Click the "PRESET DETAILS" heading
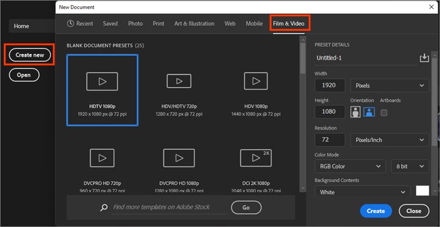Viewport: 440px width, 227px height. click(x=332, y=45)
